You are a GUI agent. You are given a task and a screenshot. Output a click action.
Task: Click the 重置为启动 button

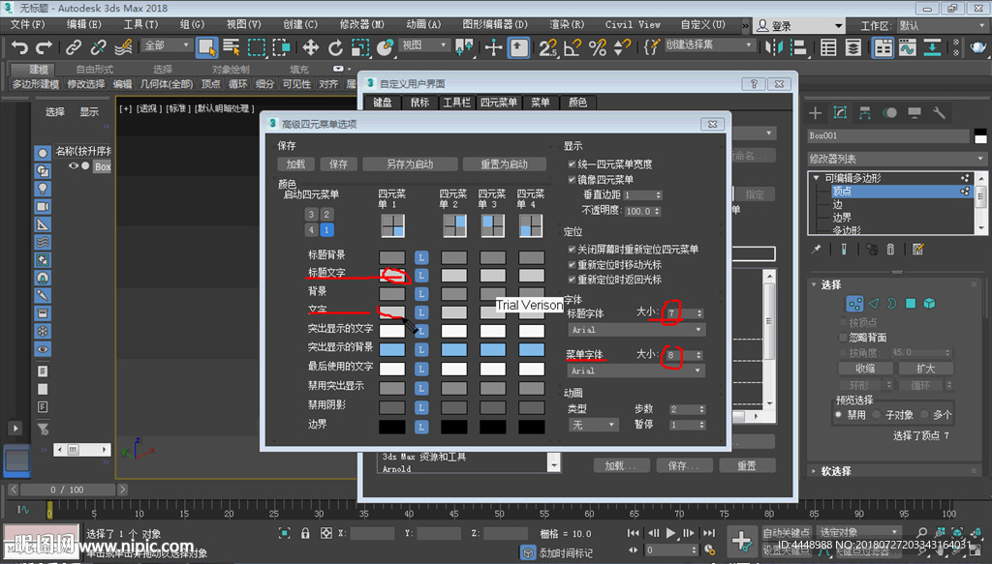[x=504, y=164]
